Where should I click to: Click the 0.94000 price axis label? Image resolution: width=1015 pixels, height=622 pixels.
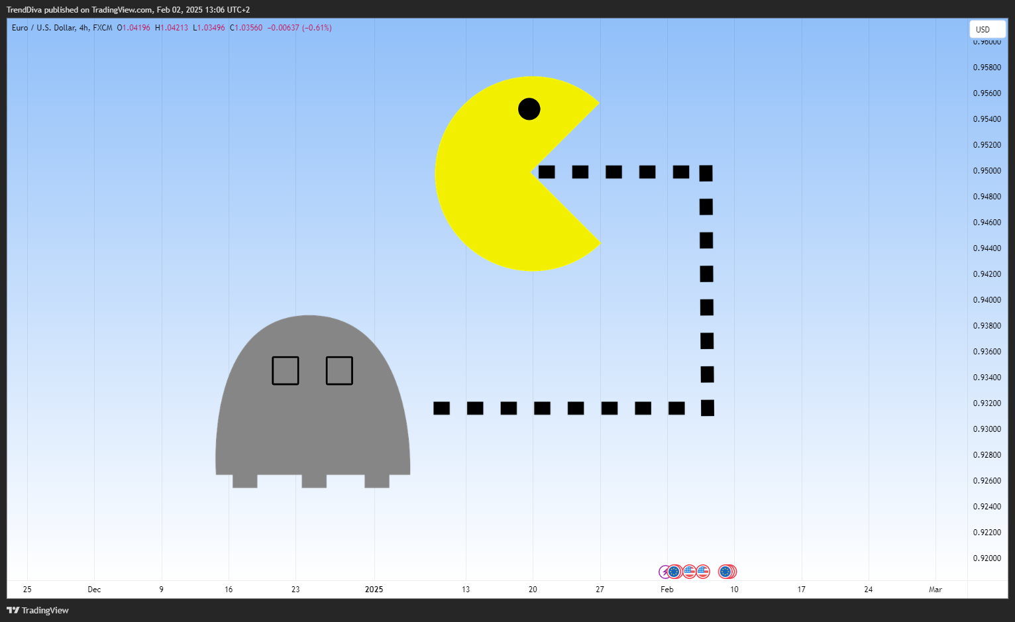(x=987, y=300)
